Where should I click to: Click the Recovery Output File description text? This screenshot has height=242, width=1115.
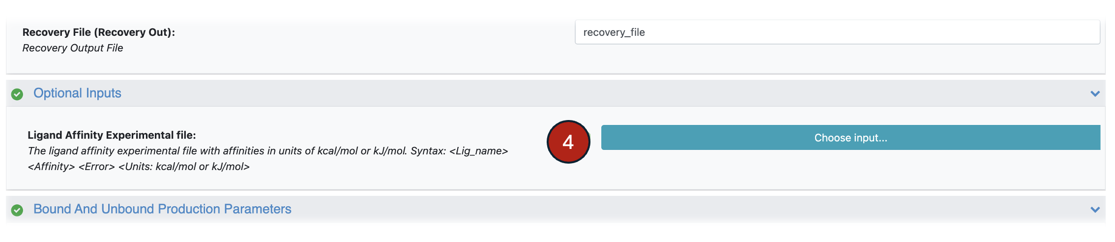(73, 48)
